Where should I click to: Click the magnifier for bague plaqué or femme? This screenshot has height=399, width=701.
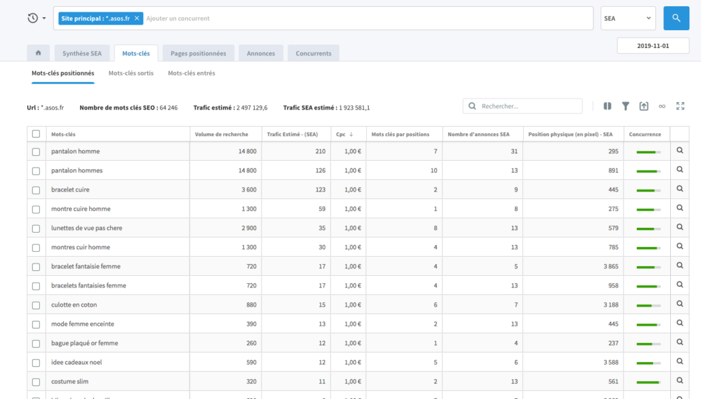click(680, 343)
